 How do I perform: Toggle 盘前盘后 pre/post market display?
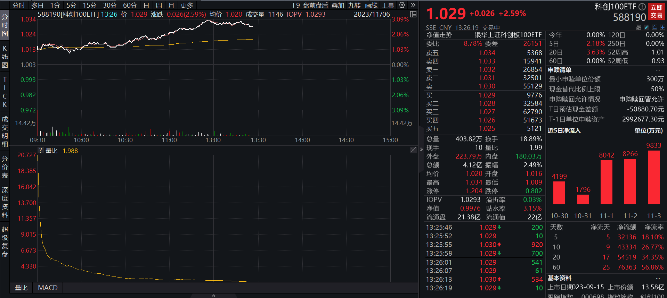pyautogui.click(x=316, y=5)
